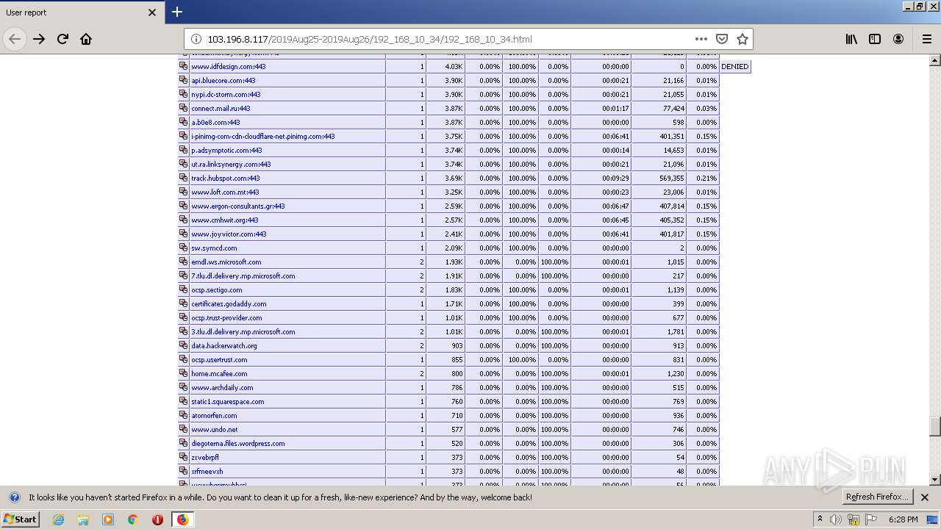Open link nypi.dc-storm.com:443
This screenshot has height=529, width=941.
tap(226, 94)
